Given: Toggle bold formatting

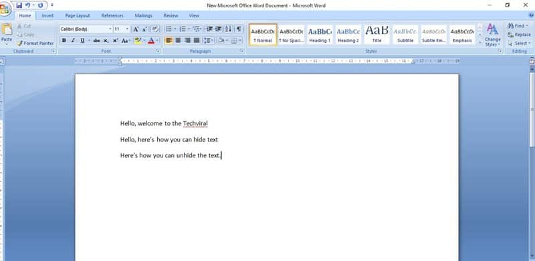Looking at the screenshot, I should (64, 41).
